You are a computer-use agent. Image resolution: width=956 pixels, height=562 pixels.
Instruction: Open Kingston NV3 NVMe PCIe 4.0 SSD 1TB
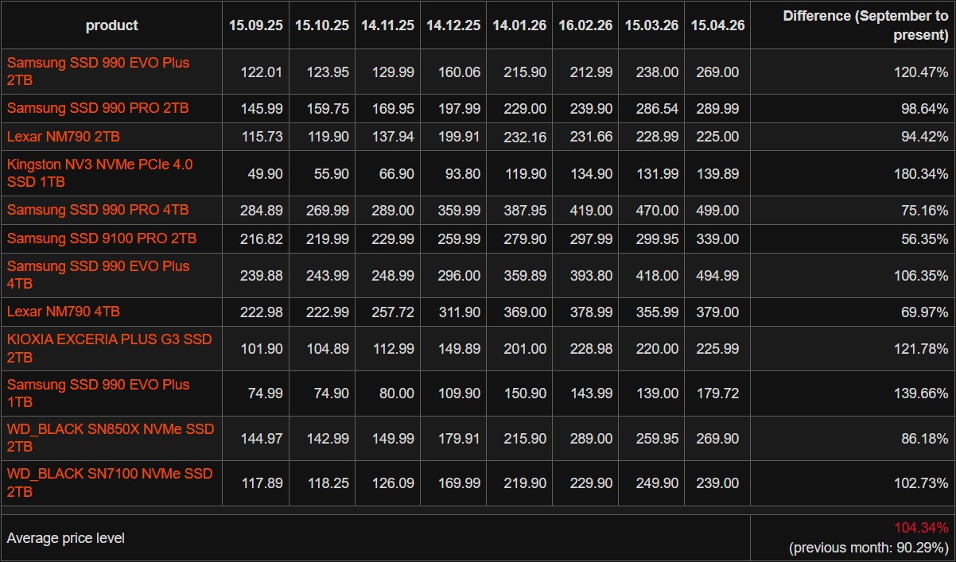point(100,173)
